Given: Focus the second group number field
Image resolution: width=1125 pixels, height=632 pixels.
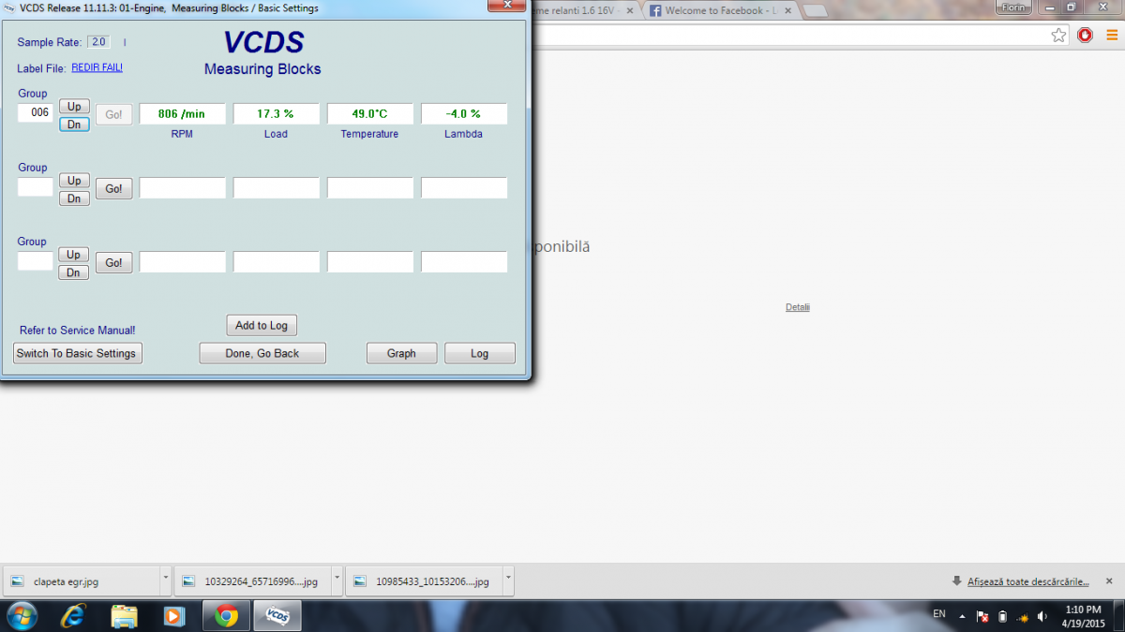Looking at the screenshot, I should pos(36,186).
